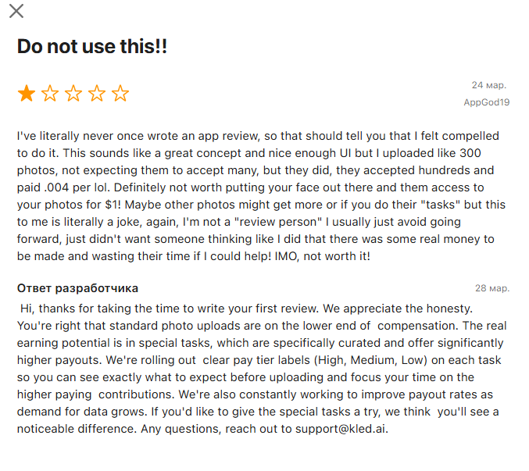Click the "(High, Medium, Low)" pay tier text
Screen dimensions: 529x471
(371, 360)
